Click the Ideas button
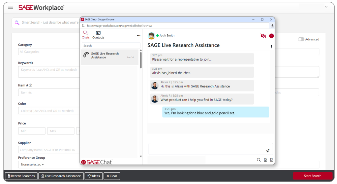The image size is (337, 184). 94,176
